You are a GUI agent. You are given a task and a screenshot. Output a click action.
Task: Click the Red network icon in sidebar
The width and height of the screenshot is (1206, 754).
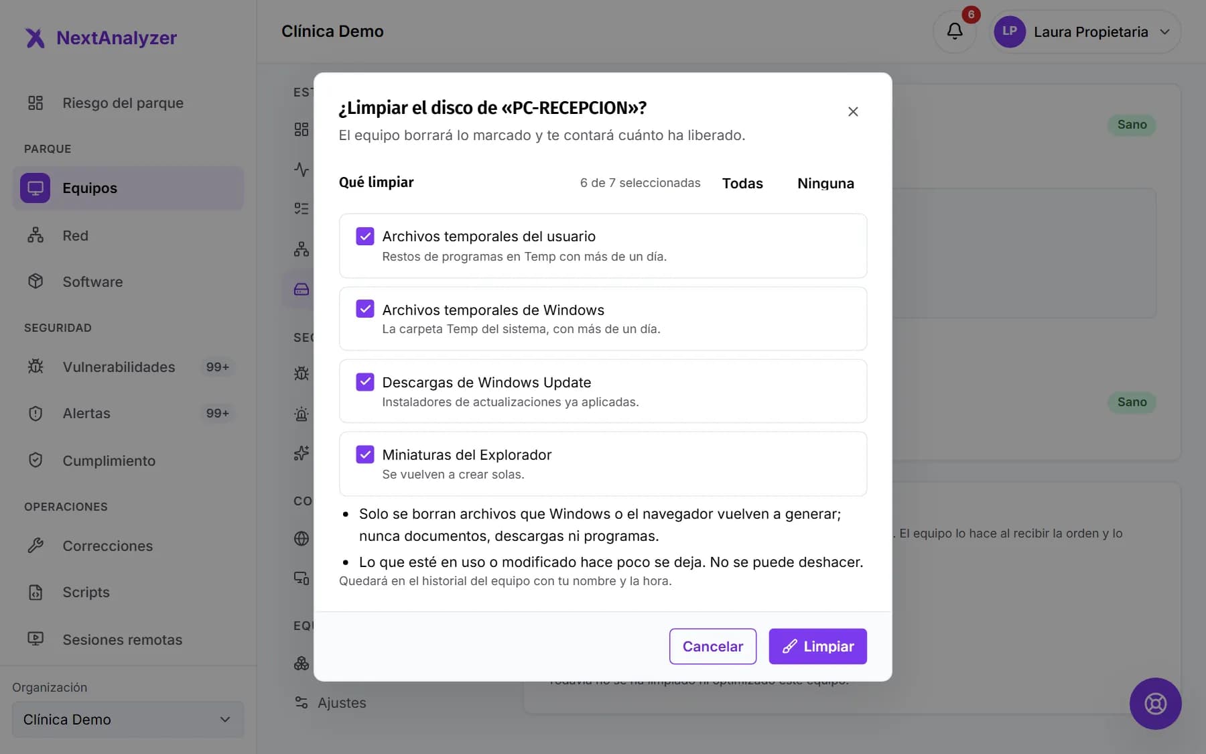[36, 235]
